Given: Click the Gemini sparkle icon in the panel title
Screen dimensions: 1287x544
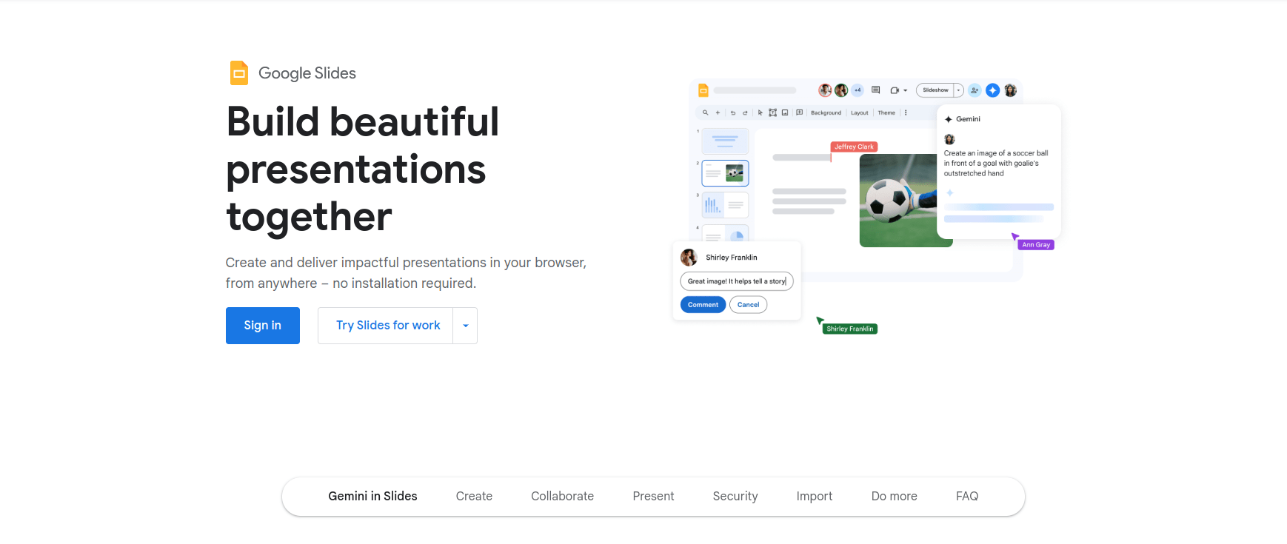Looking at the screenshot, I should click(949, 119).
